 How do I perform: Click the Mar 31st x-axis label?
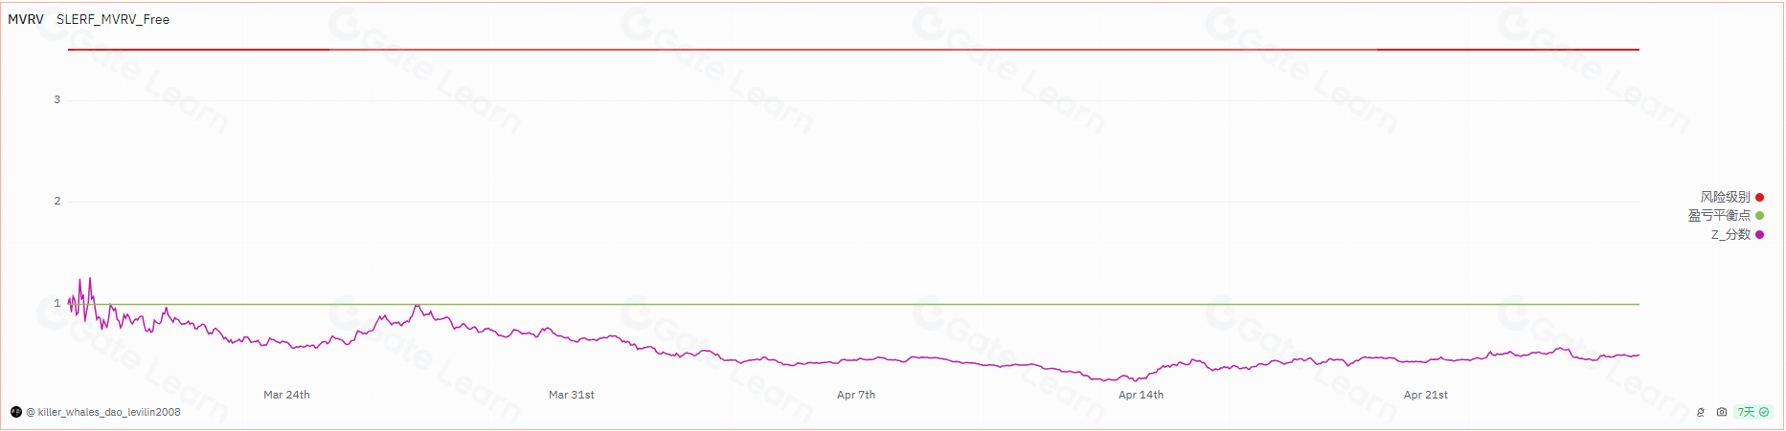coord(572,395)
